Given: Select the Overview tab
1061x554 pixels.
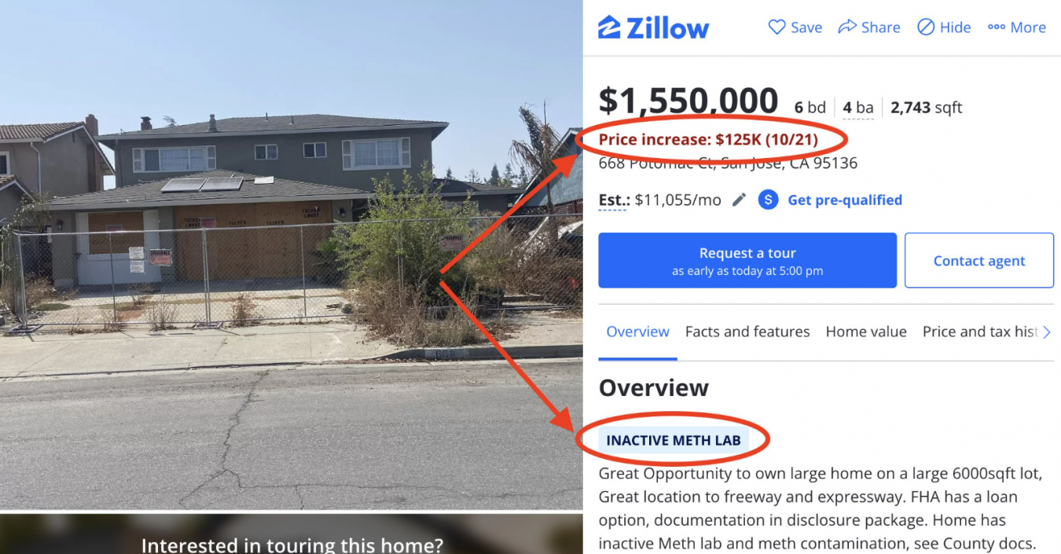Looking at the screenshot, I should coord(637,332).
